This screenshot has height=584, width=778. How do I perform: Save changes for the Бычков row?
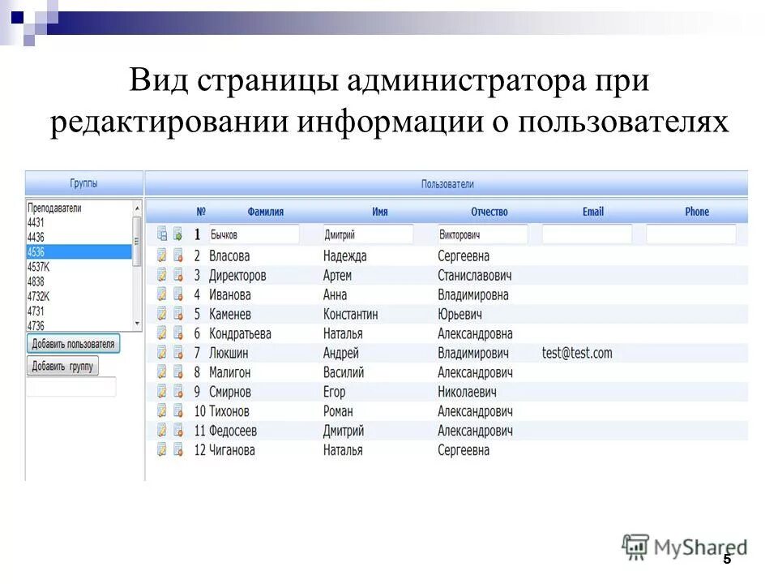coord(161,234)
